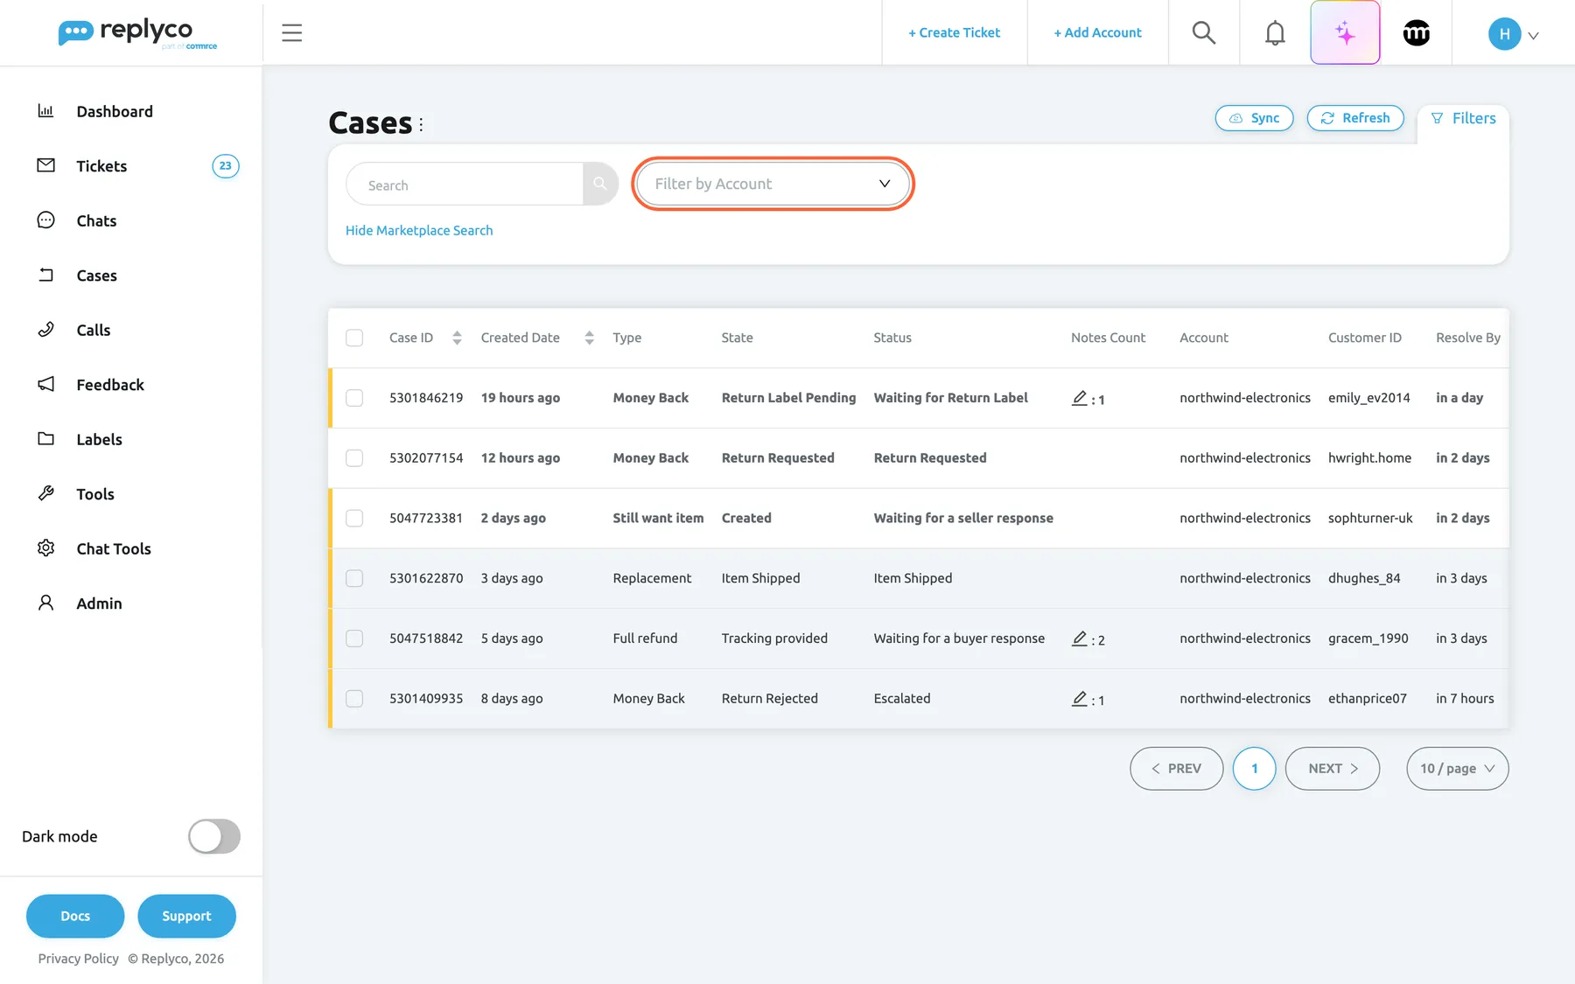The width and height of the screenshot is (1575, 984).
Task: Open the Filter by Account dropdown
Action: [x=773, y=184]
